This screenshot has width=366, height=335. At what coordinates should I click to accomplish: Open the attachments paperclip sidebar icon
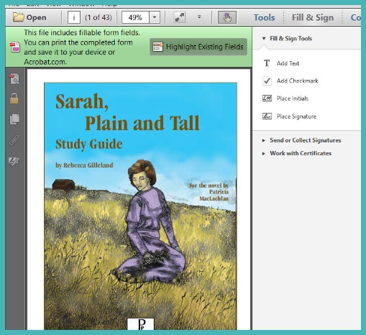14,140
